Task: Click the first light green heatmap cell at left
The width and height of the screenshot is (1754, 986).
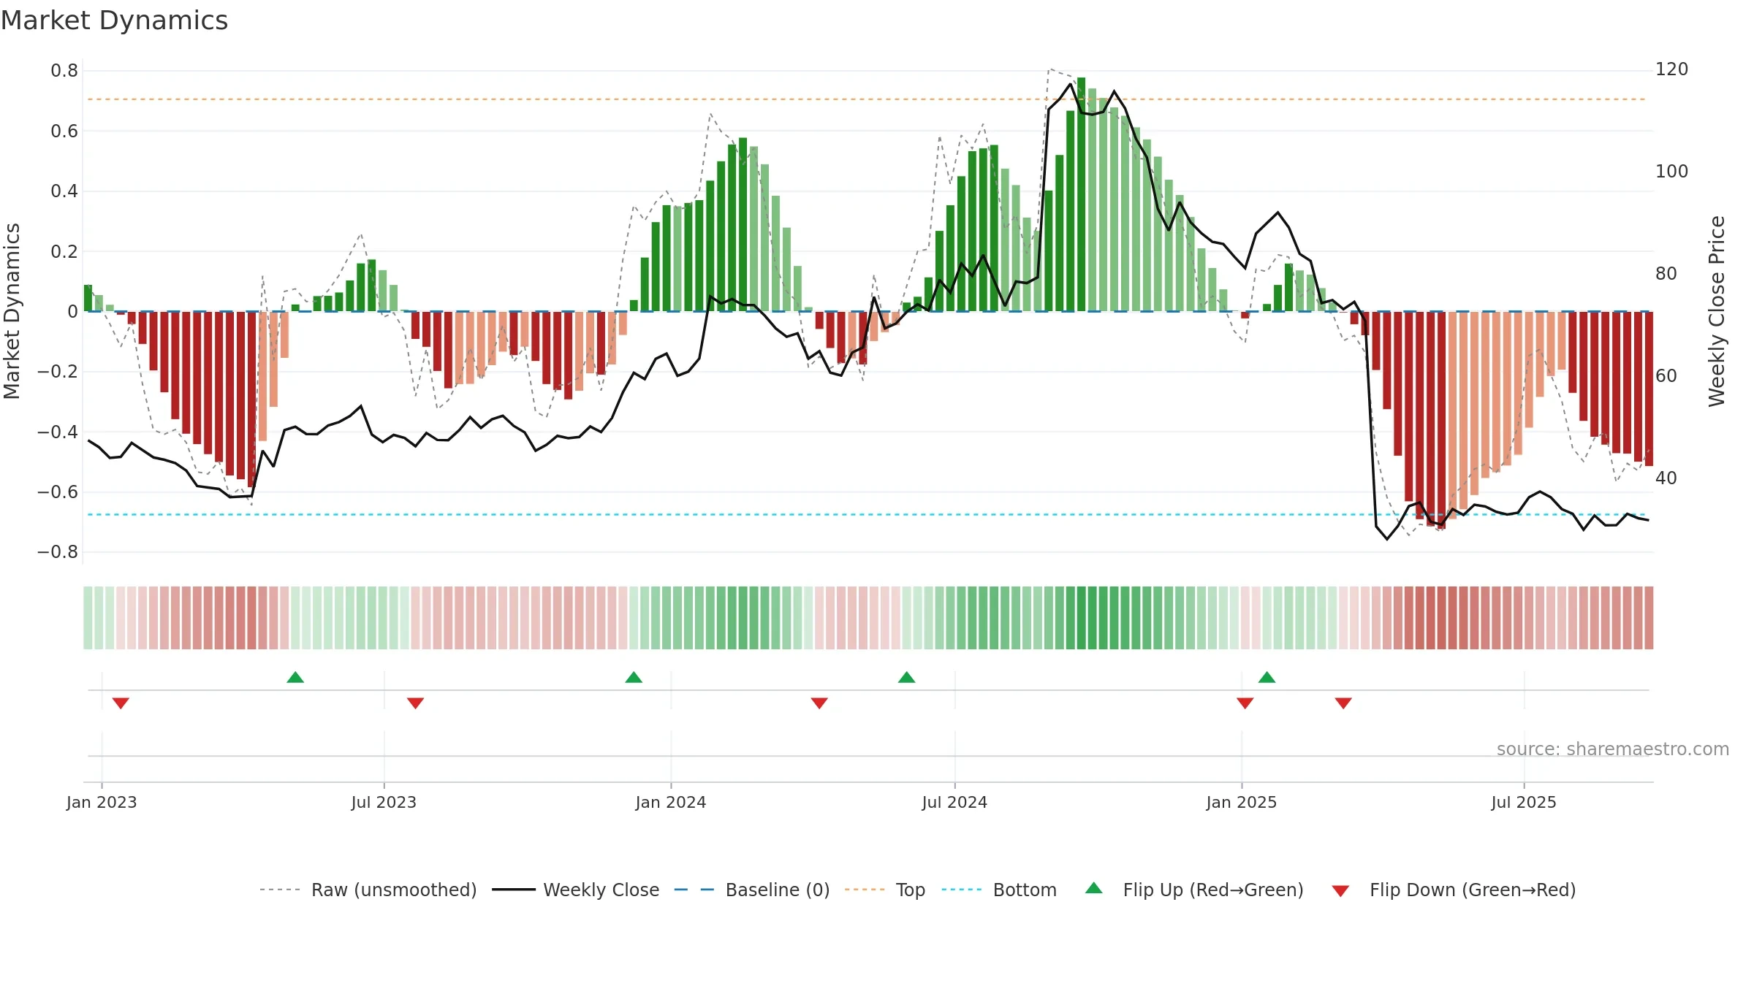Action: pos(88,618)
